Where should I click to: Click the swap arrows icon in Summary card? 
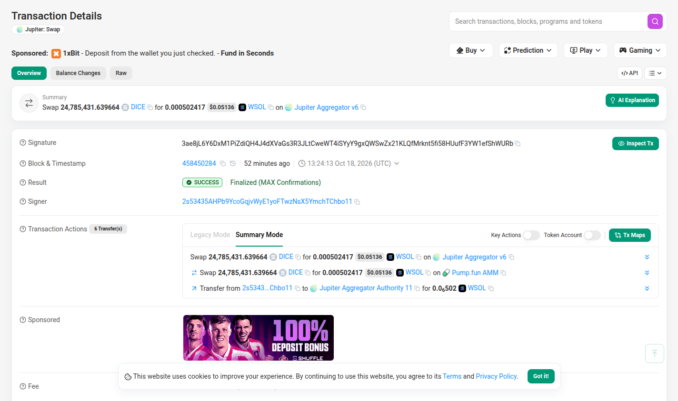(29, 103)
